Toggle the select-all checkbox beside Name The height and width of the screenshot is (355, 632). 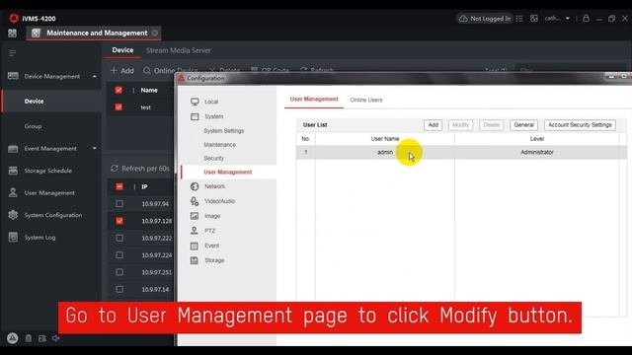(118, 90)
